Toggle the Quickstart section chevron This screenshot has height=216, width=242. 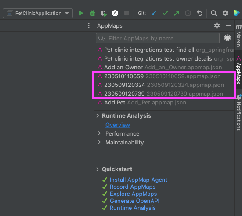pyautogui.click(x=98, y=169)
